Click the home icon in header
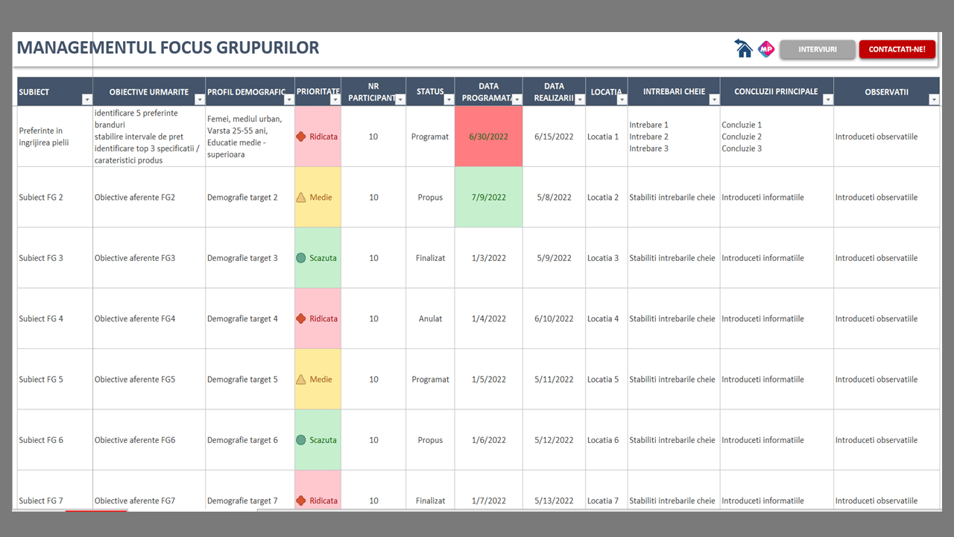954x537 pixels. point(743,49)
